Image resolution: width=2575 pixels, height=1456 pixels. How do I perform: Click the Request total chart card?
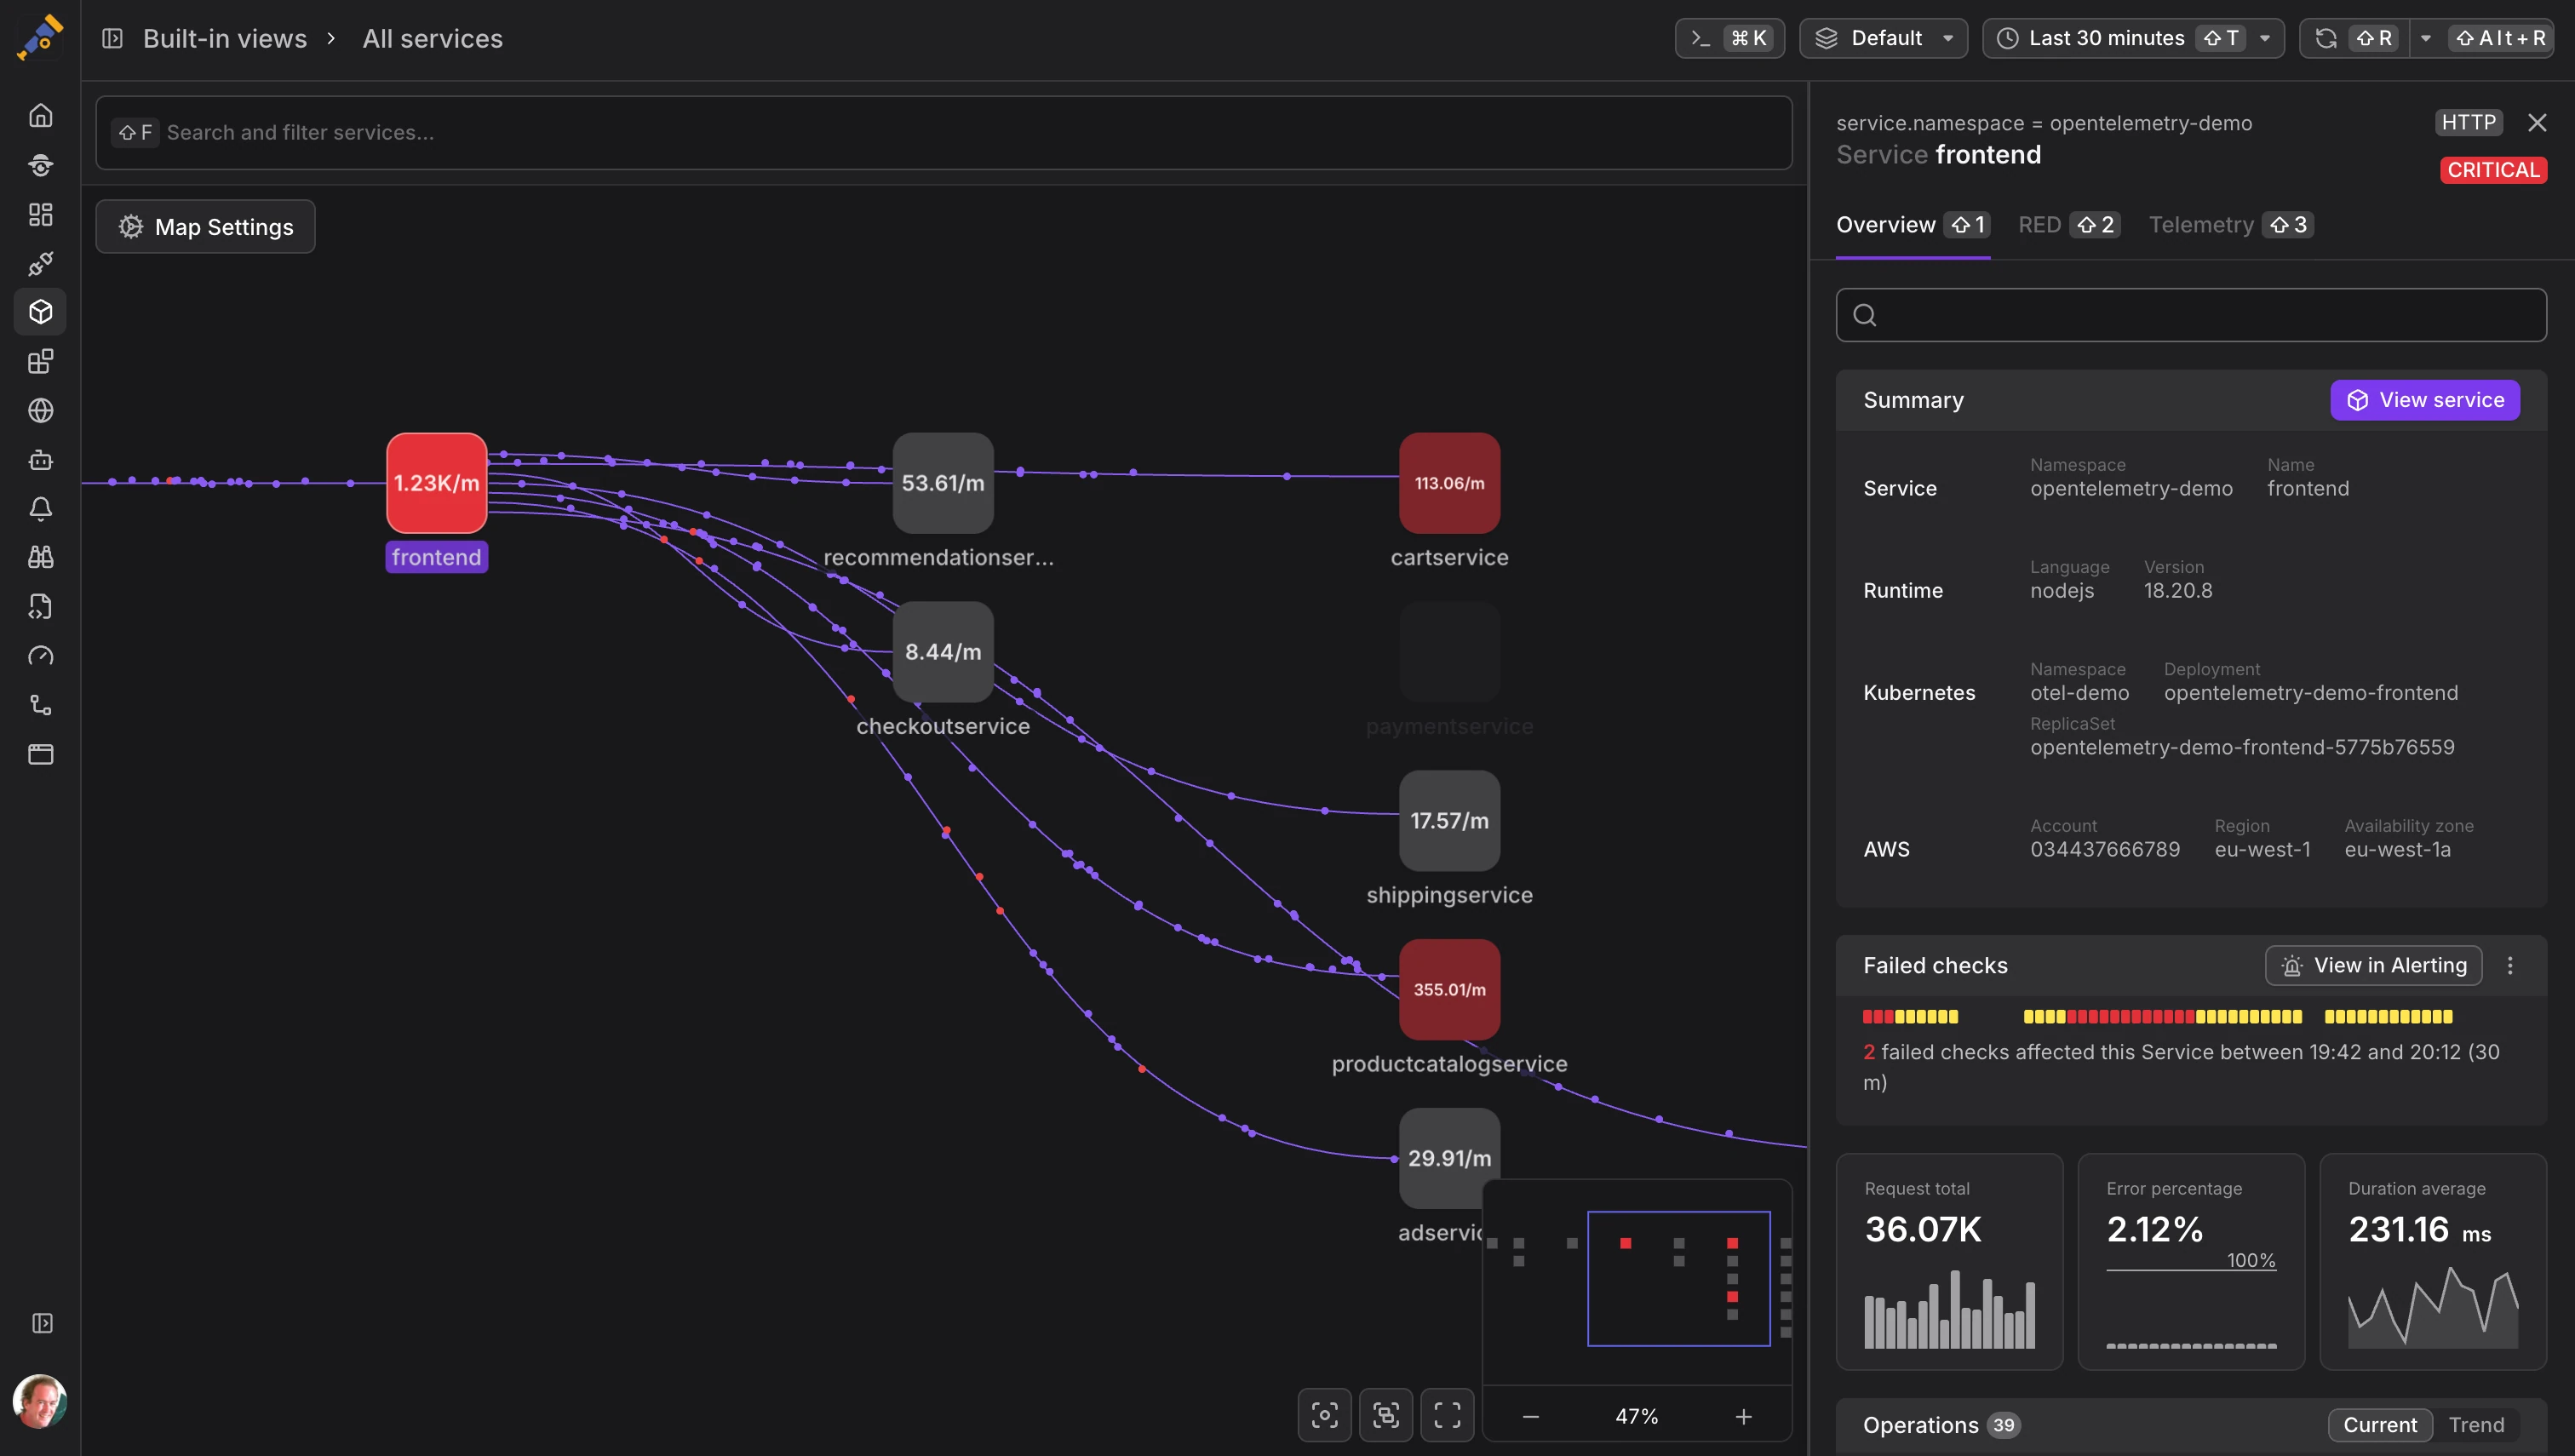point(1949,1261)
